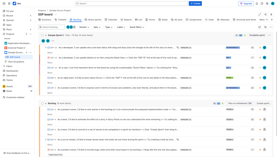Open TO DO status dropdown on SSP-3
This screenshot has width=277, height=157.
[230, 109]
